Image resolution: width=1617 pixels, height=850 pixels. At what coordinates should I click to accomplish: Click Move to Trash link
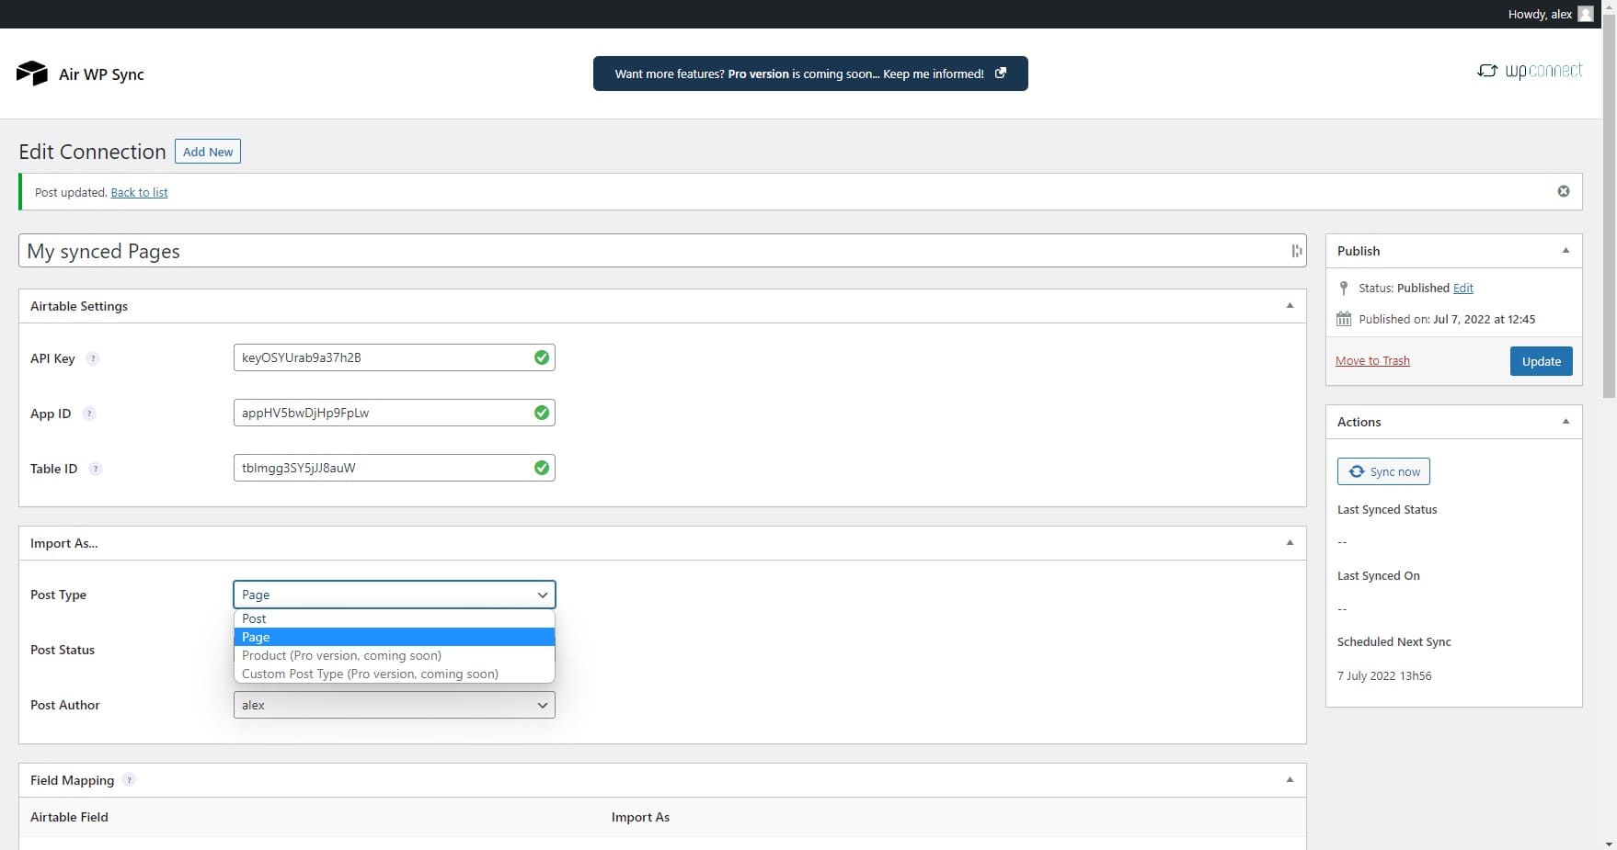click(1372, 360)
